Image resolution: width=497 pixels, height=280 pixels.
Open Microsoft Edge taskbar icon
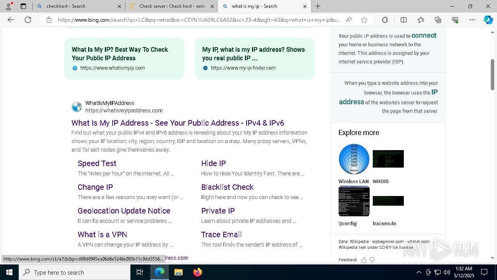(160, 272)
